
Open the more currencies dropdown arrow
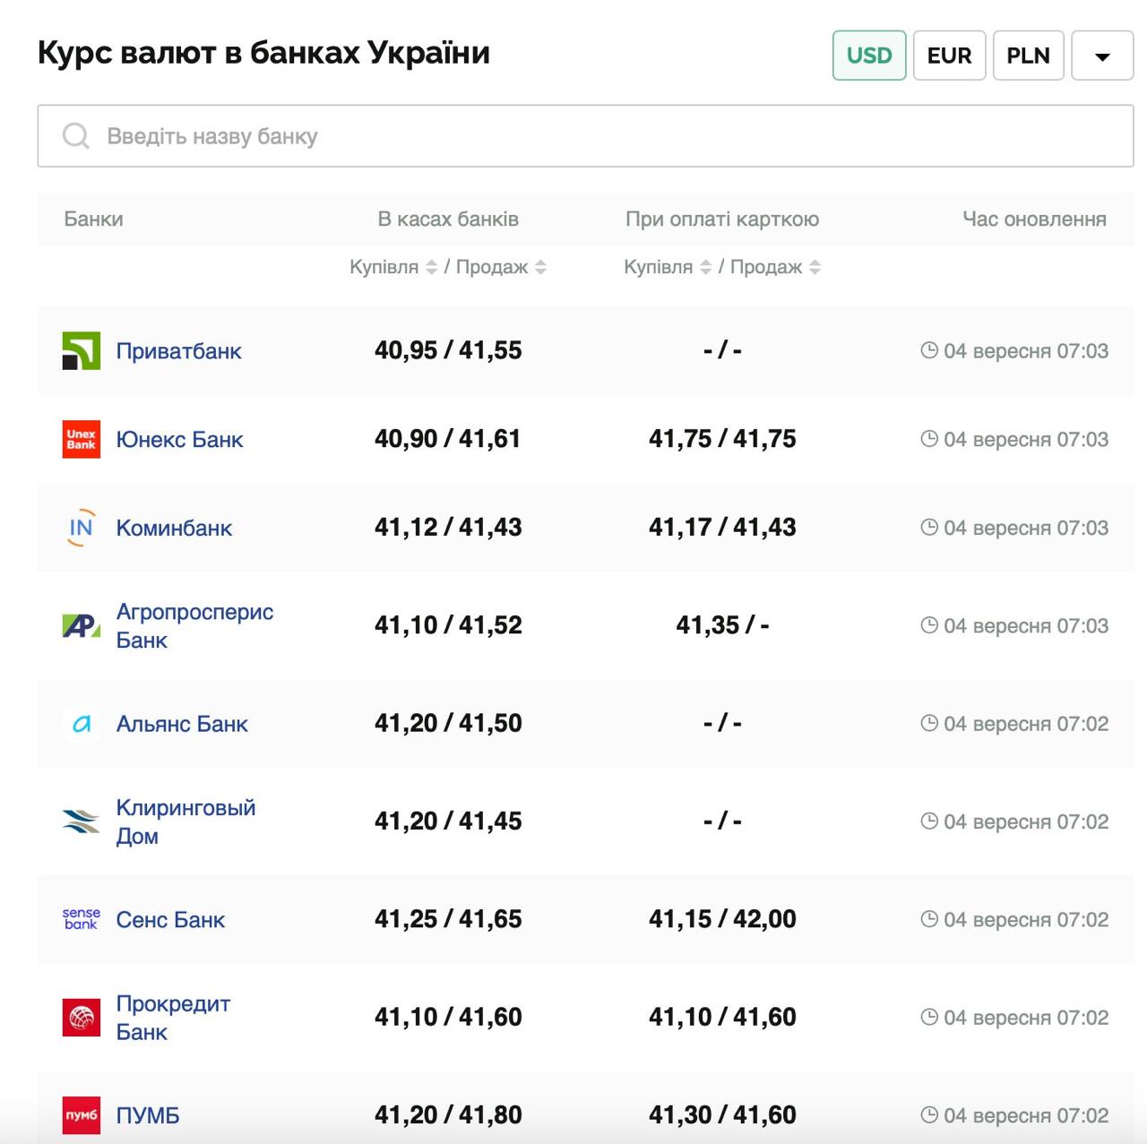(x=1102, y=56)
